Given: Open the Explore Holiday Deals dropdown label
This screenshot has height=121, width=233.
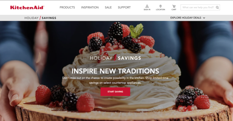Looking at the screenshot, I should pos(186,18).
